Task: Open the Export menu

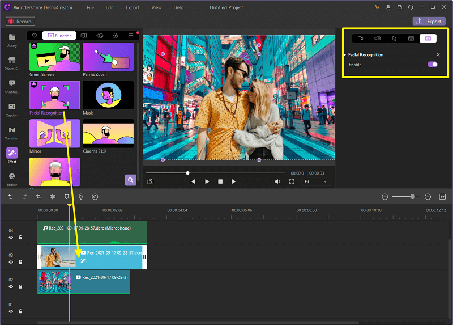Action: pyautogui.click(x=133, y=7)
